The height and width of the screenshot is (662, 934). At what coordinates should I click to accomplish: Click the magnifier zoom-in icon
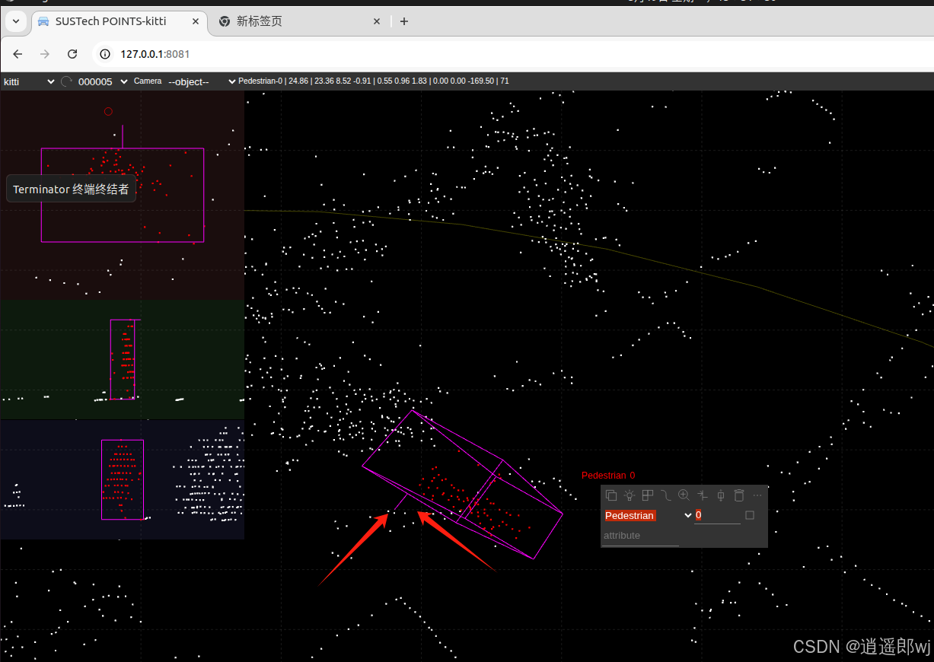(x=684, y=495)
